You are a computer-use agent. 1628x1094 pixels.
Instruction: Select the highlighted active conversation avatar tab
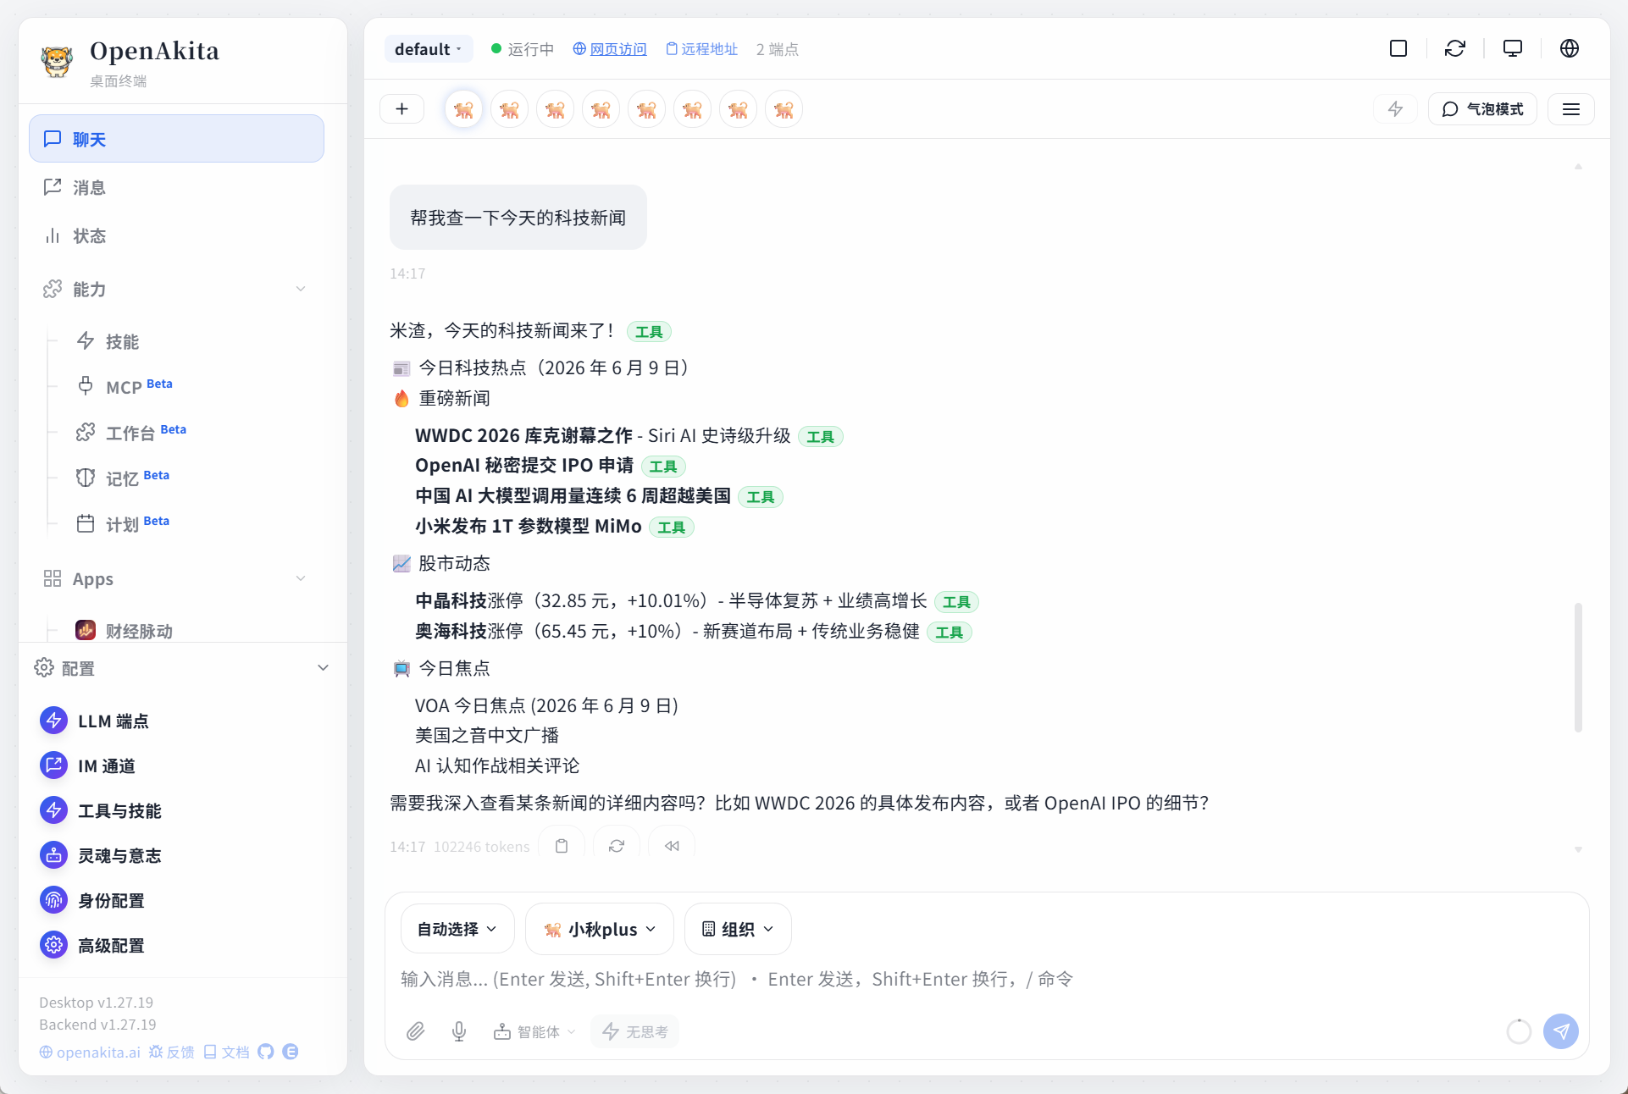463,109
